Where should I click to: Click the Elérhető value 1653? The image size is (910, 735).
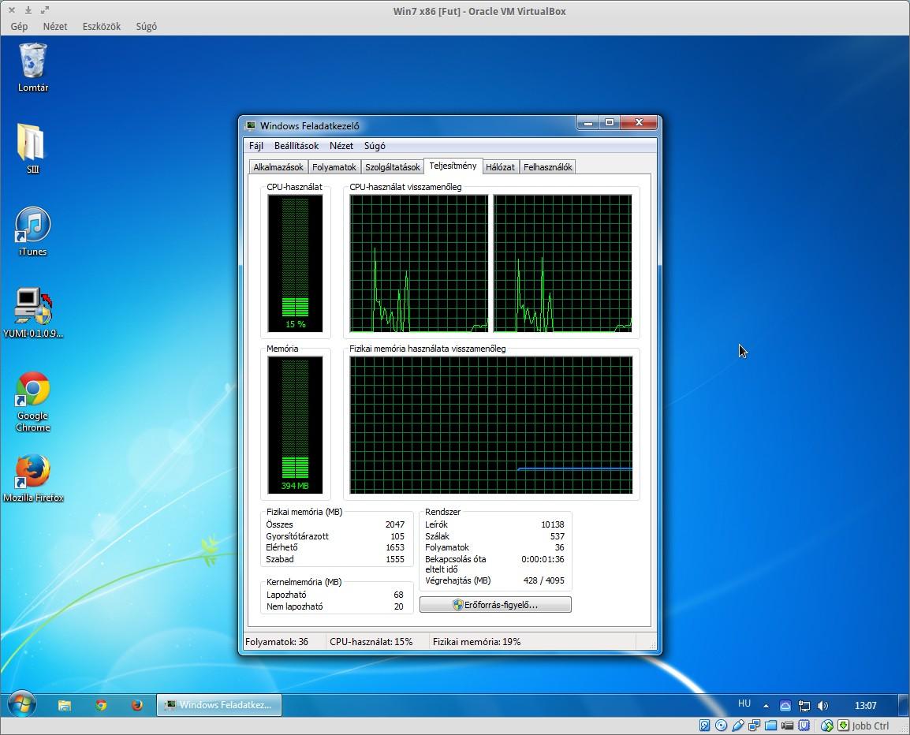395,547
